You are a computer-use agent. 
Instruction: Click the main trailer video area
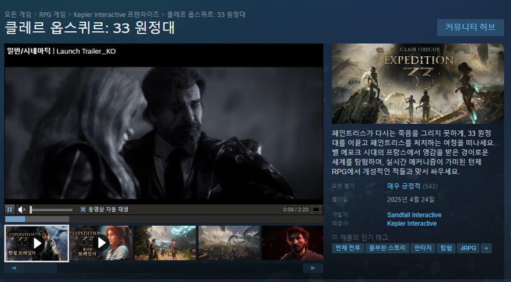point(164,133)
